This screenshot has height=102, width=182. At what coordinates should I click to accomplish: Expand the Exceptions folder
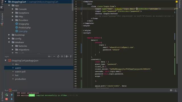13,13
